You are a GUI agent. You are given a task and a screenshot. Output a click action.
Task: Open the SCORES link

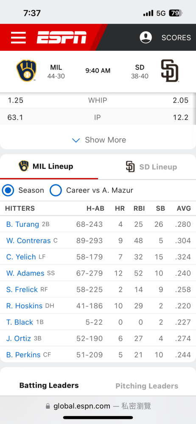click(176, 38)
